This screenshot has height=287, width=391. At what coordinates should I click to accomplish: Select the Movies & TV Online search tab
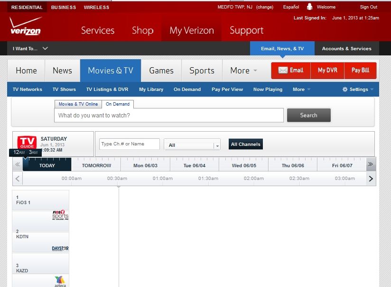78,104
